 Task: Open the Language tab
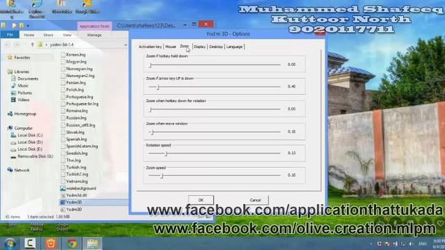[234, 47]
